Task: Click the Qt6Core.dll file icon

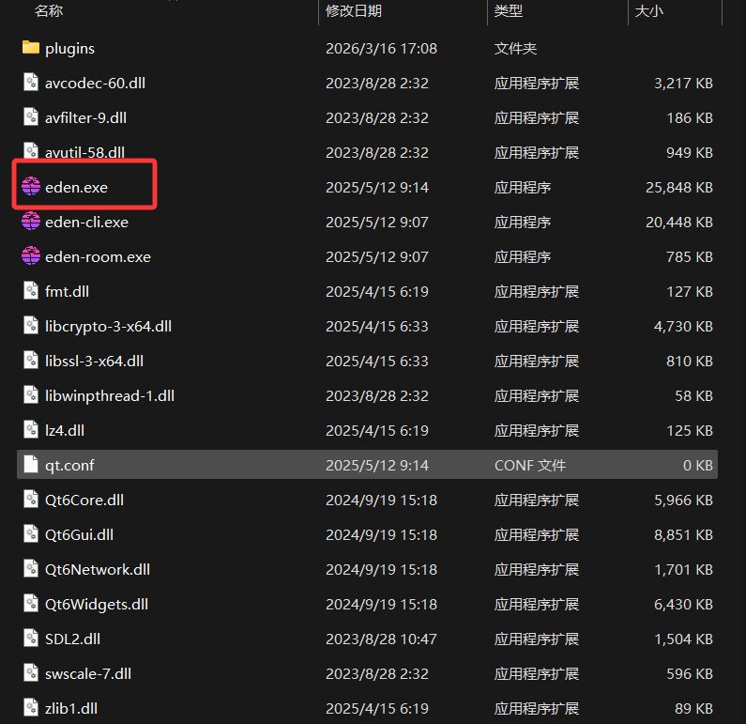Action: [32, 500]
